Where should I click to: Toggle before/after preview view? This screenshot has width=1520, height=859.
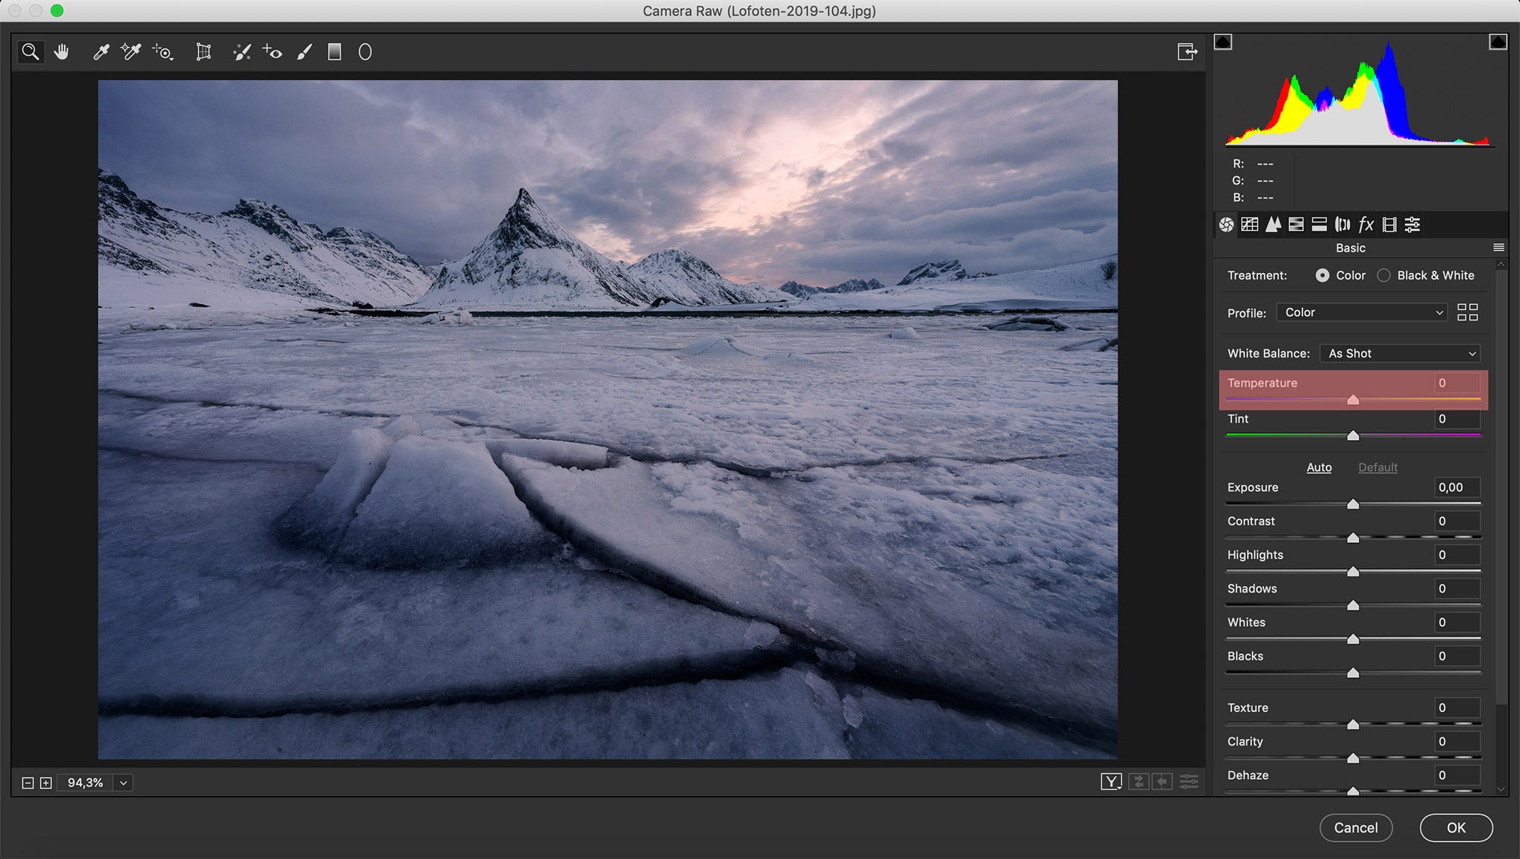click(x=1112, y=782)
